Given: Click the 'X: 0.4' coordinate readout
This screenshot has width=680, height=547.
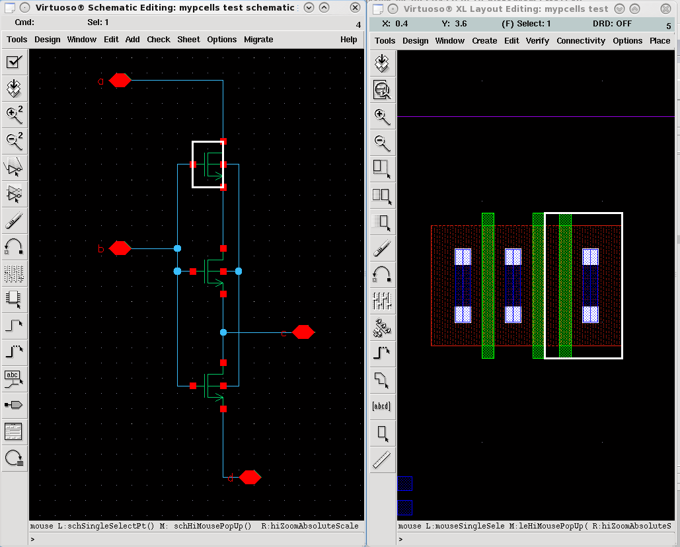Looking at the screenshot, I should click(x=395, y=24).
